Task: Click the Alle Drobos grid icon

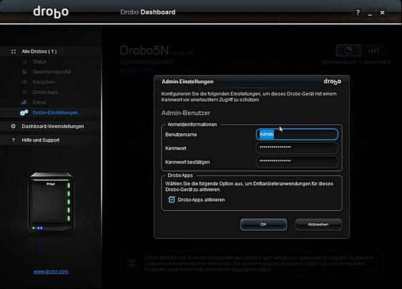Action: click(x=13, y=52)
